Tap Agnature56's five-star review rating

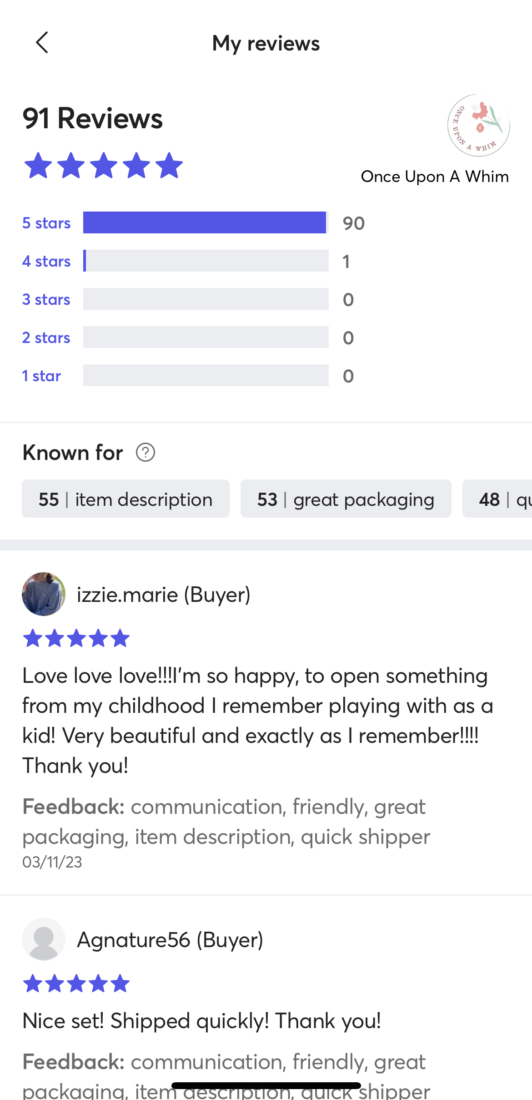(x=76, y=983)
